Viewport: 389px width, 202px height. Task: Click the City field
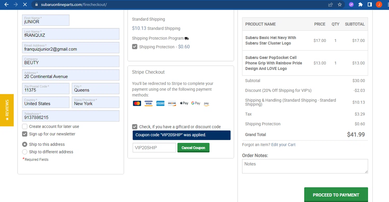point(95,89)
